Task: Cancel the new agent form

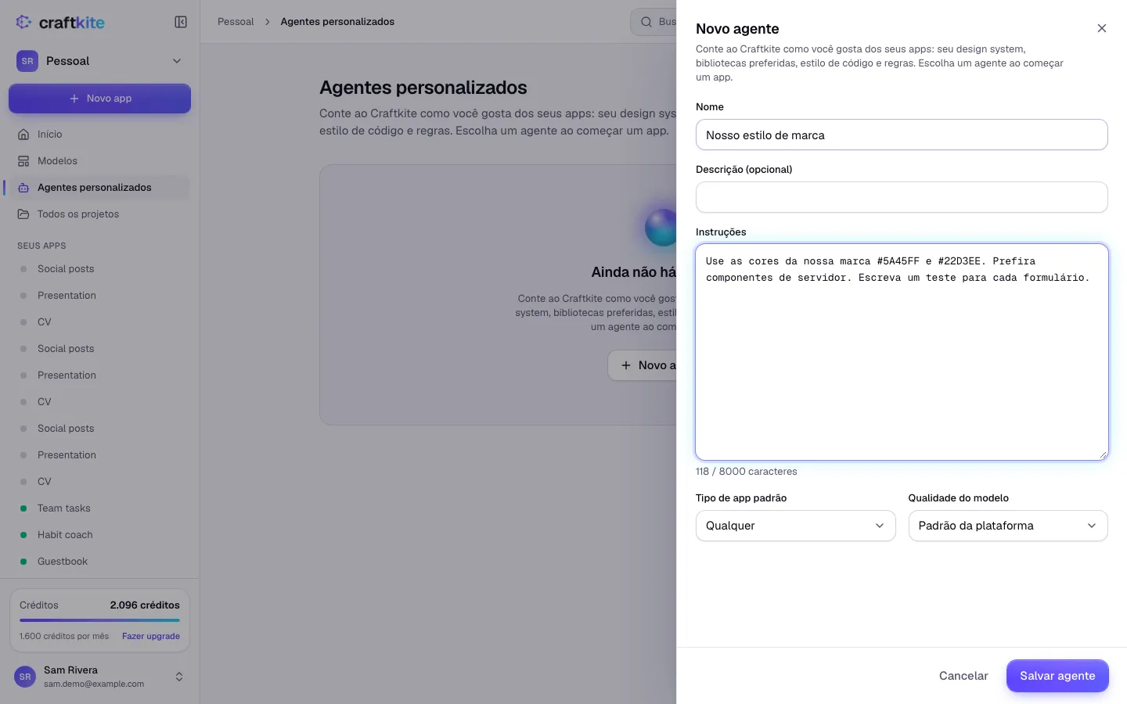Action: (x=963, y=676)
